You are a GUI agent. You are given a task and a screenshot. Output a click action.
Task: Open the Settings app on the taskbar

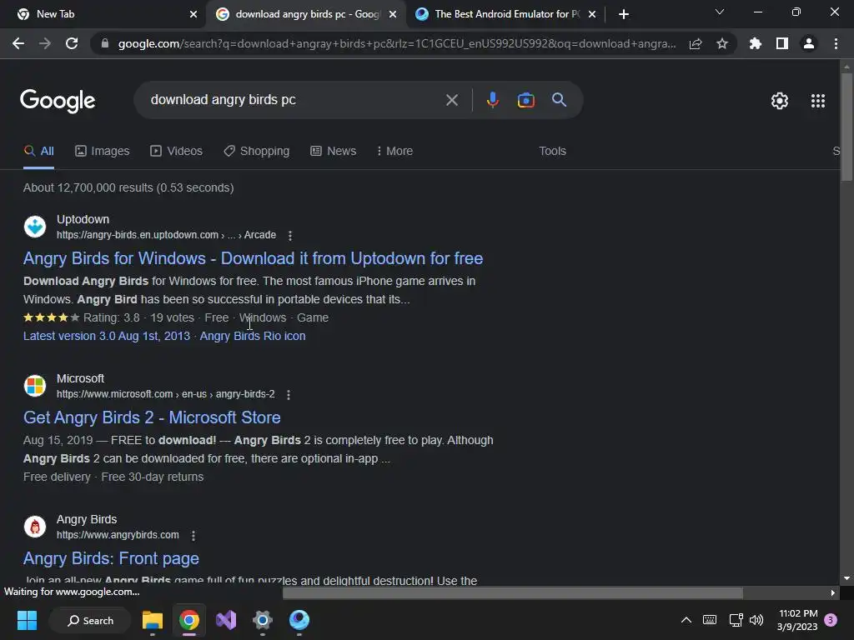263,620
